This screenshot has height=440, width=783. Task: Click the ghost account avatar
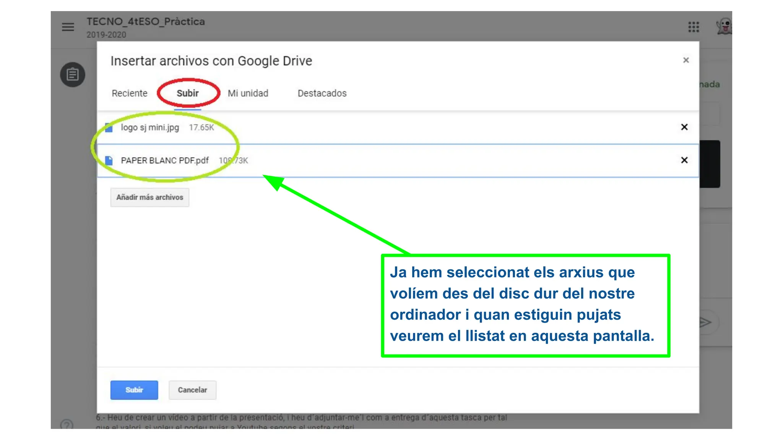[x=724, y=27]
